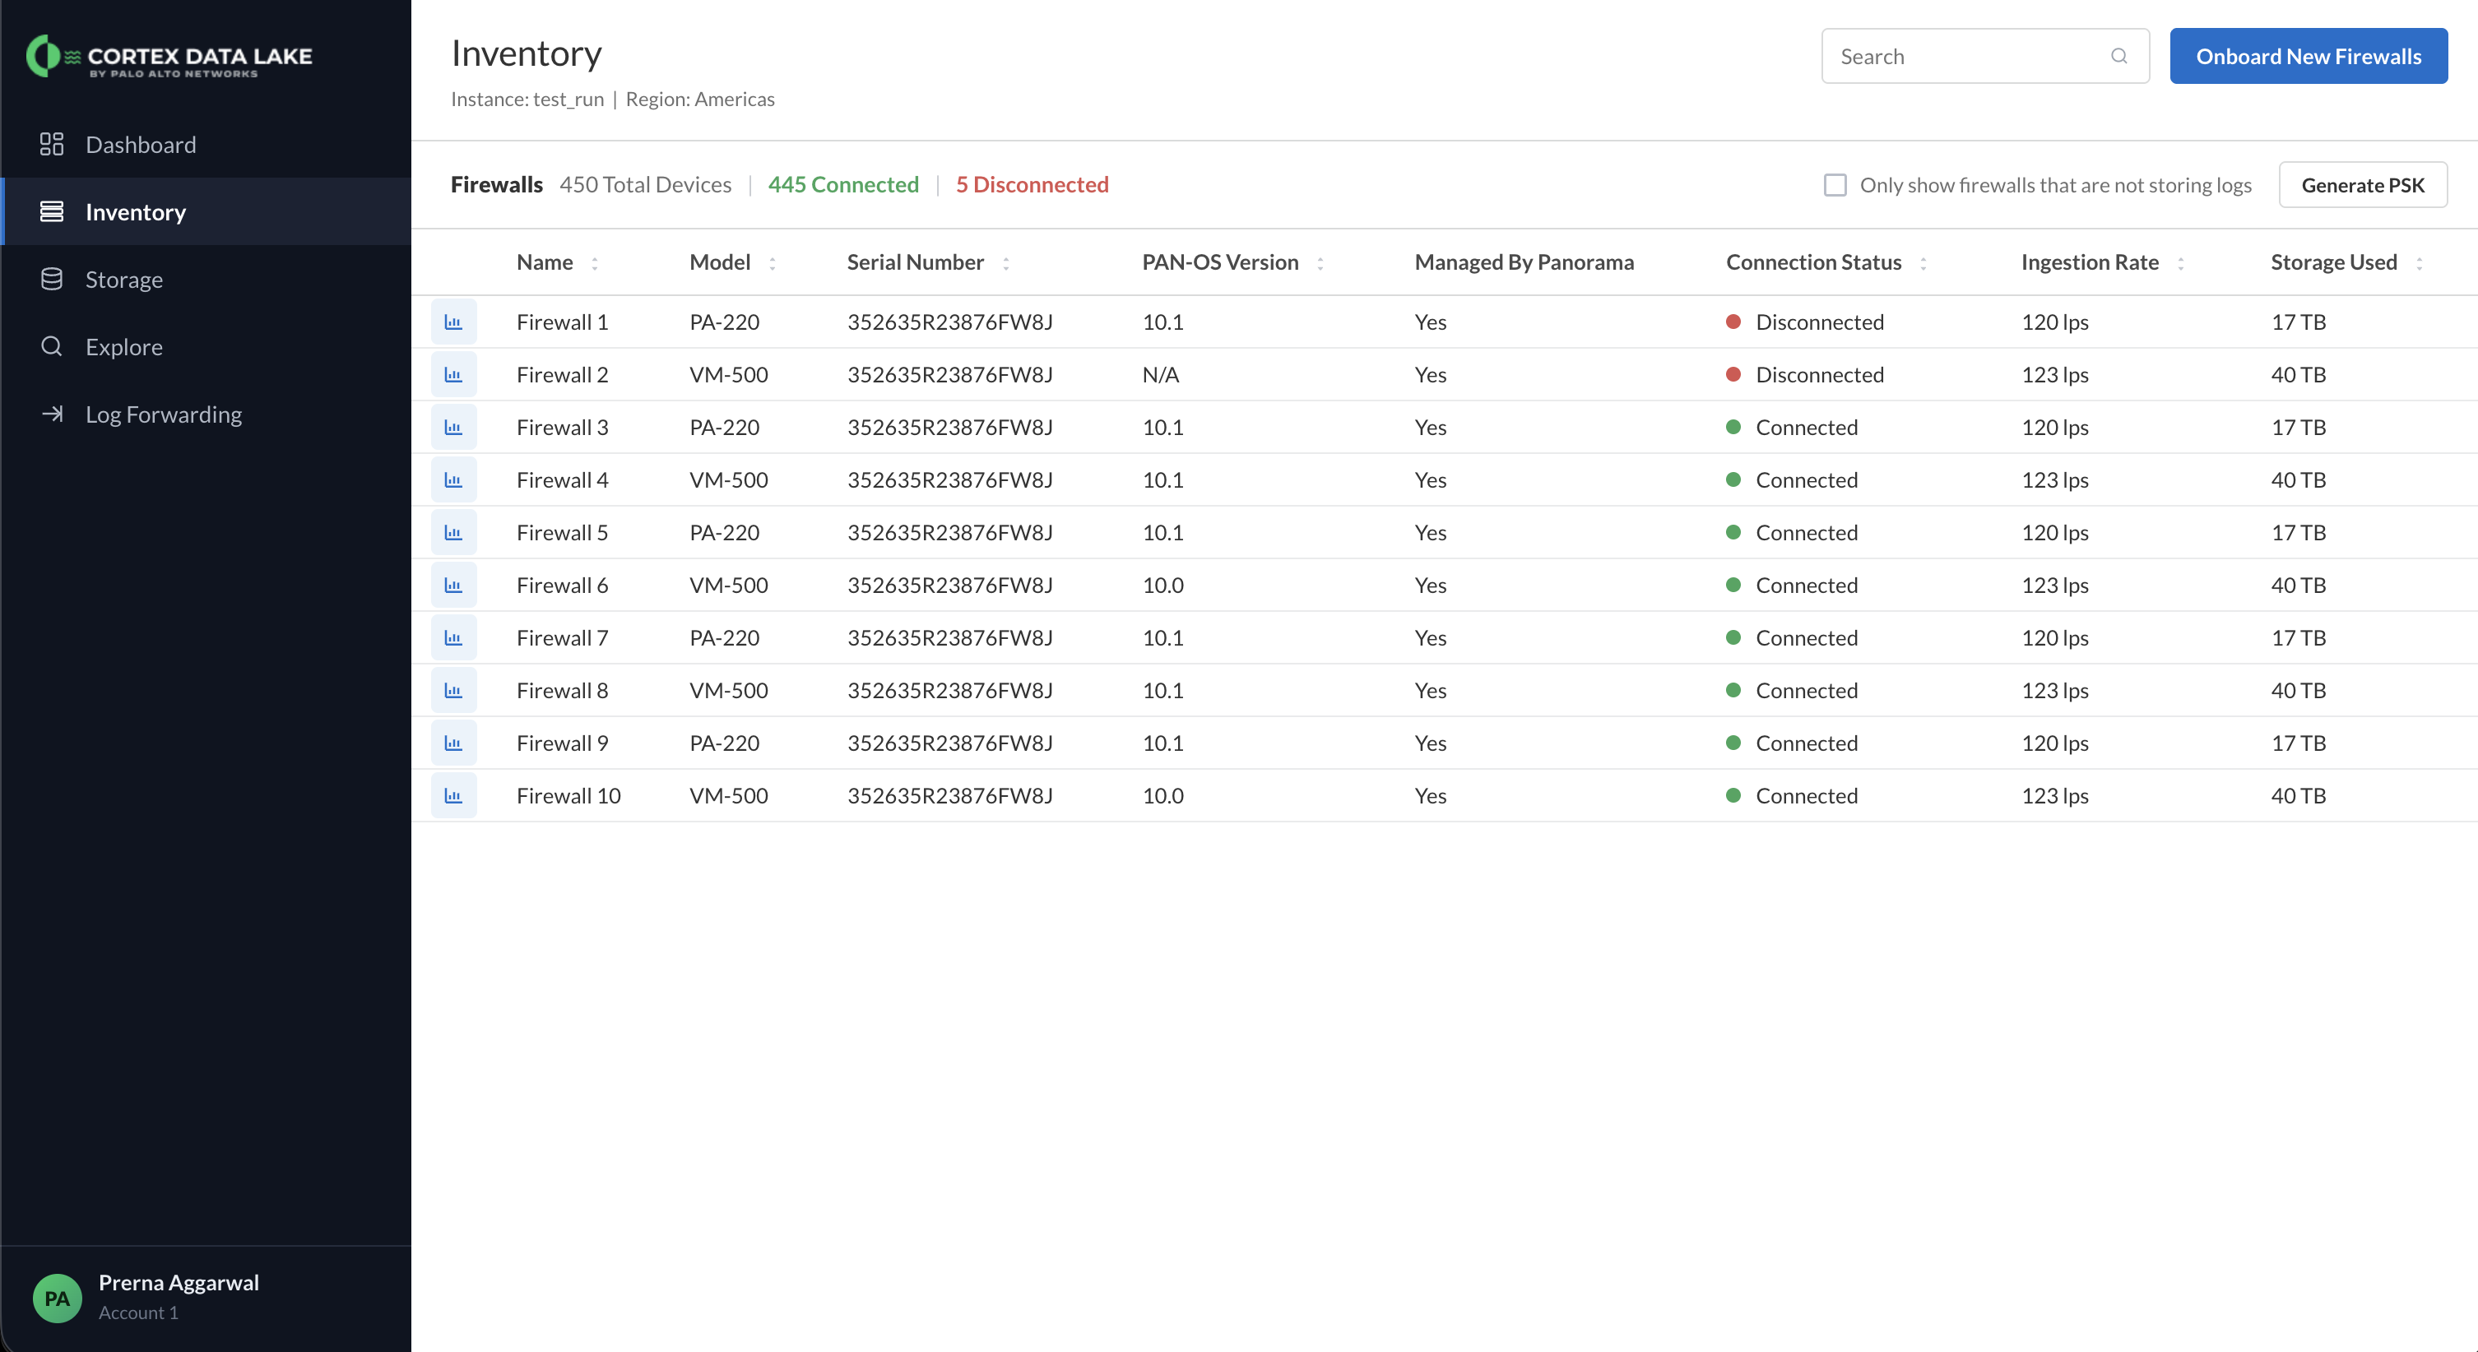2478x1352 pixels.
Task: Open Storage menu item
Action: tap(206, 279)
